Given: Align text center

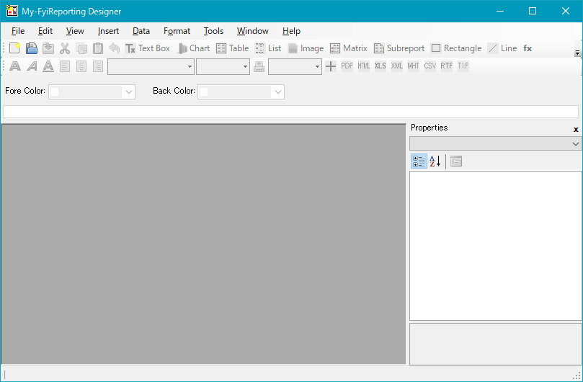Looking at the screenshot, I should 81,66.
